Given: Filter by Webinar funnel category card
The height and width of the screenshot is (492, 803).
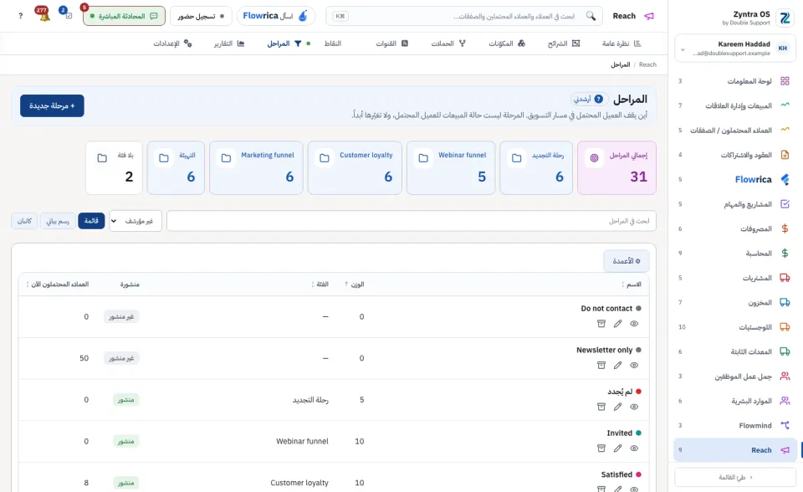Looking at the screenshot, I should (x=451, y=168).
